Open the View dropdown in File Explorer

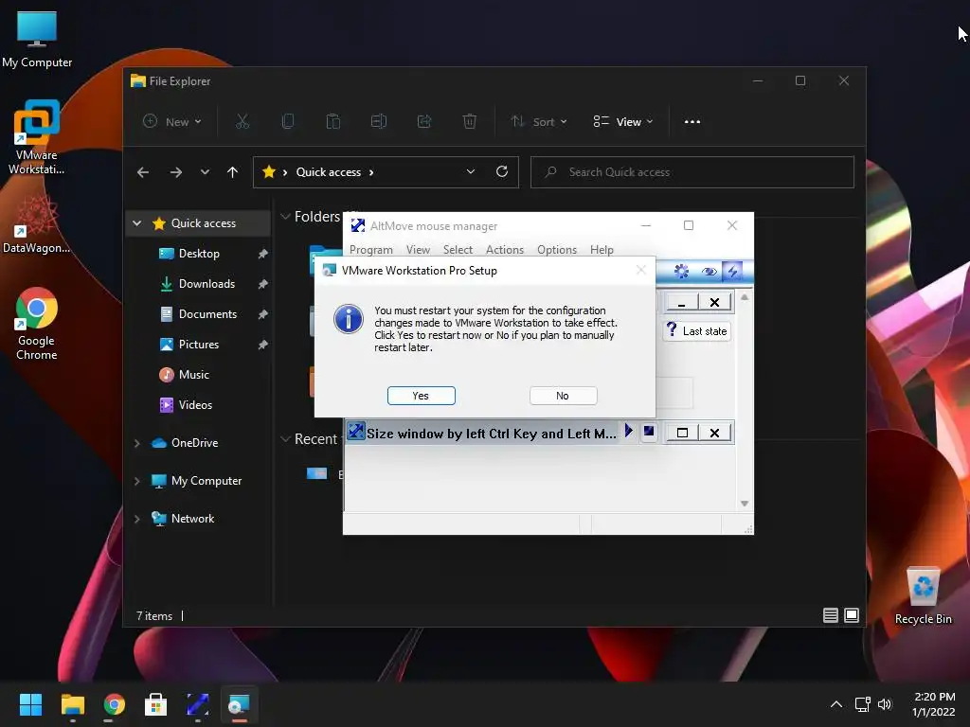tap(623, 122)
